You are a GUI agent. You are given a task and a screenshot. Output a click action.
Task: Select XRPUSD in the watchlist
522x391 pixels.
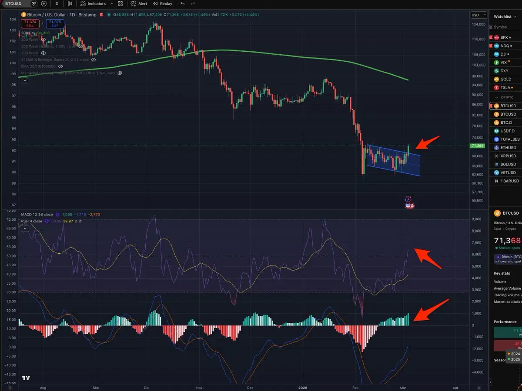(x=505, y=156)
